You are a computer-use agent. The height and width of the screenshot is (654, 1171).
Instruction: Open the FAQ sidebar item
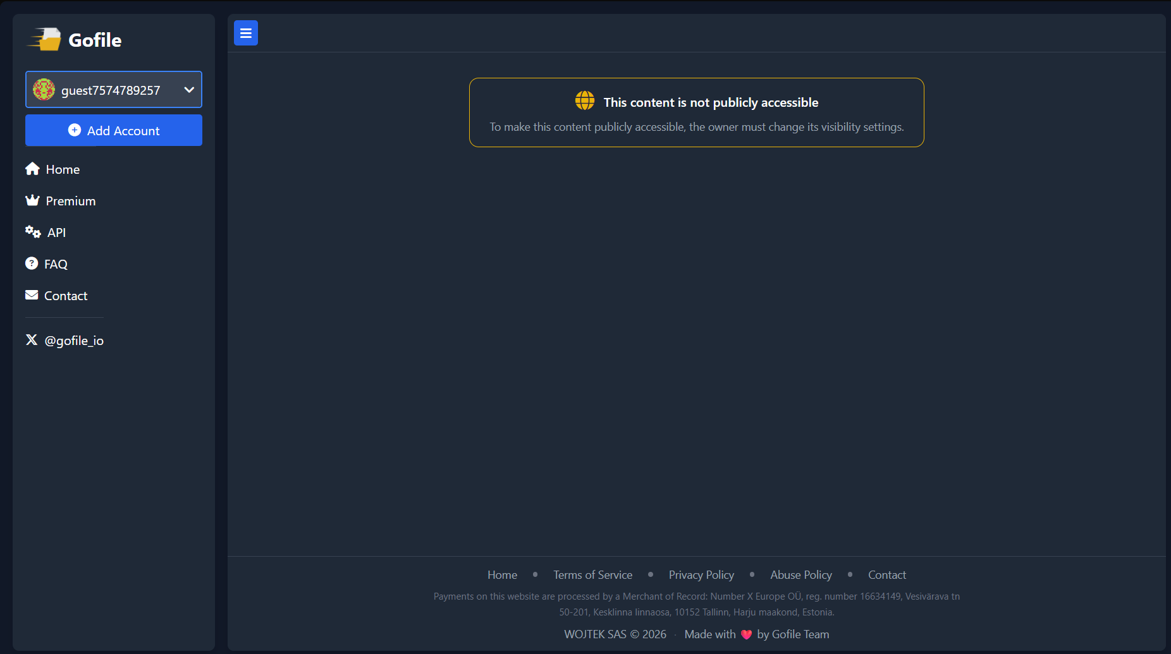pyautogui.click(x=56, y=264)
